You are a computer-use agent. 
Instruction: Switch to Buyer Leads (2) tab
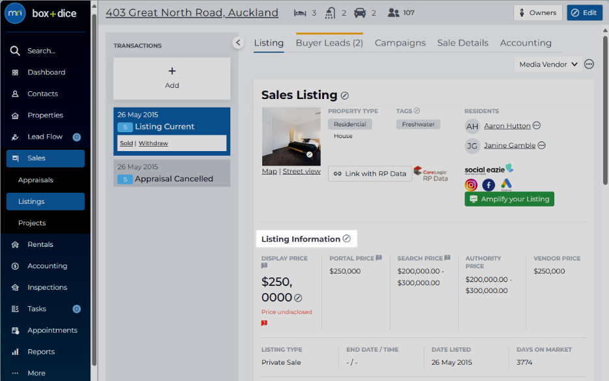point(329,43)
